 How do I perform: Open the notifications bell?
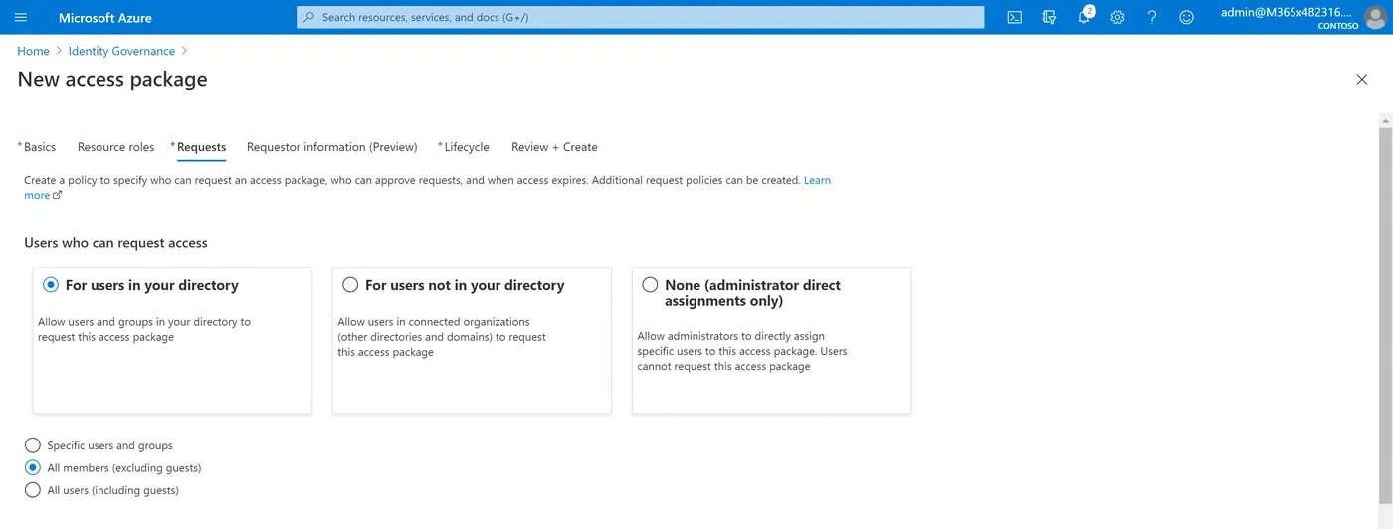tap(1085, 17)
